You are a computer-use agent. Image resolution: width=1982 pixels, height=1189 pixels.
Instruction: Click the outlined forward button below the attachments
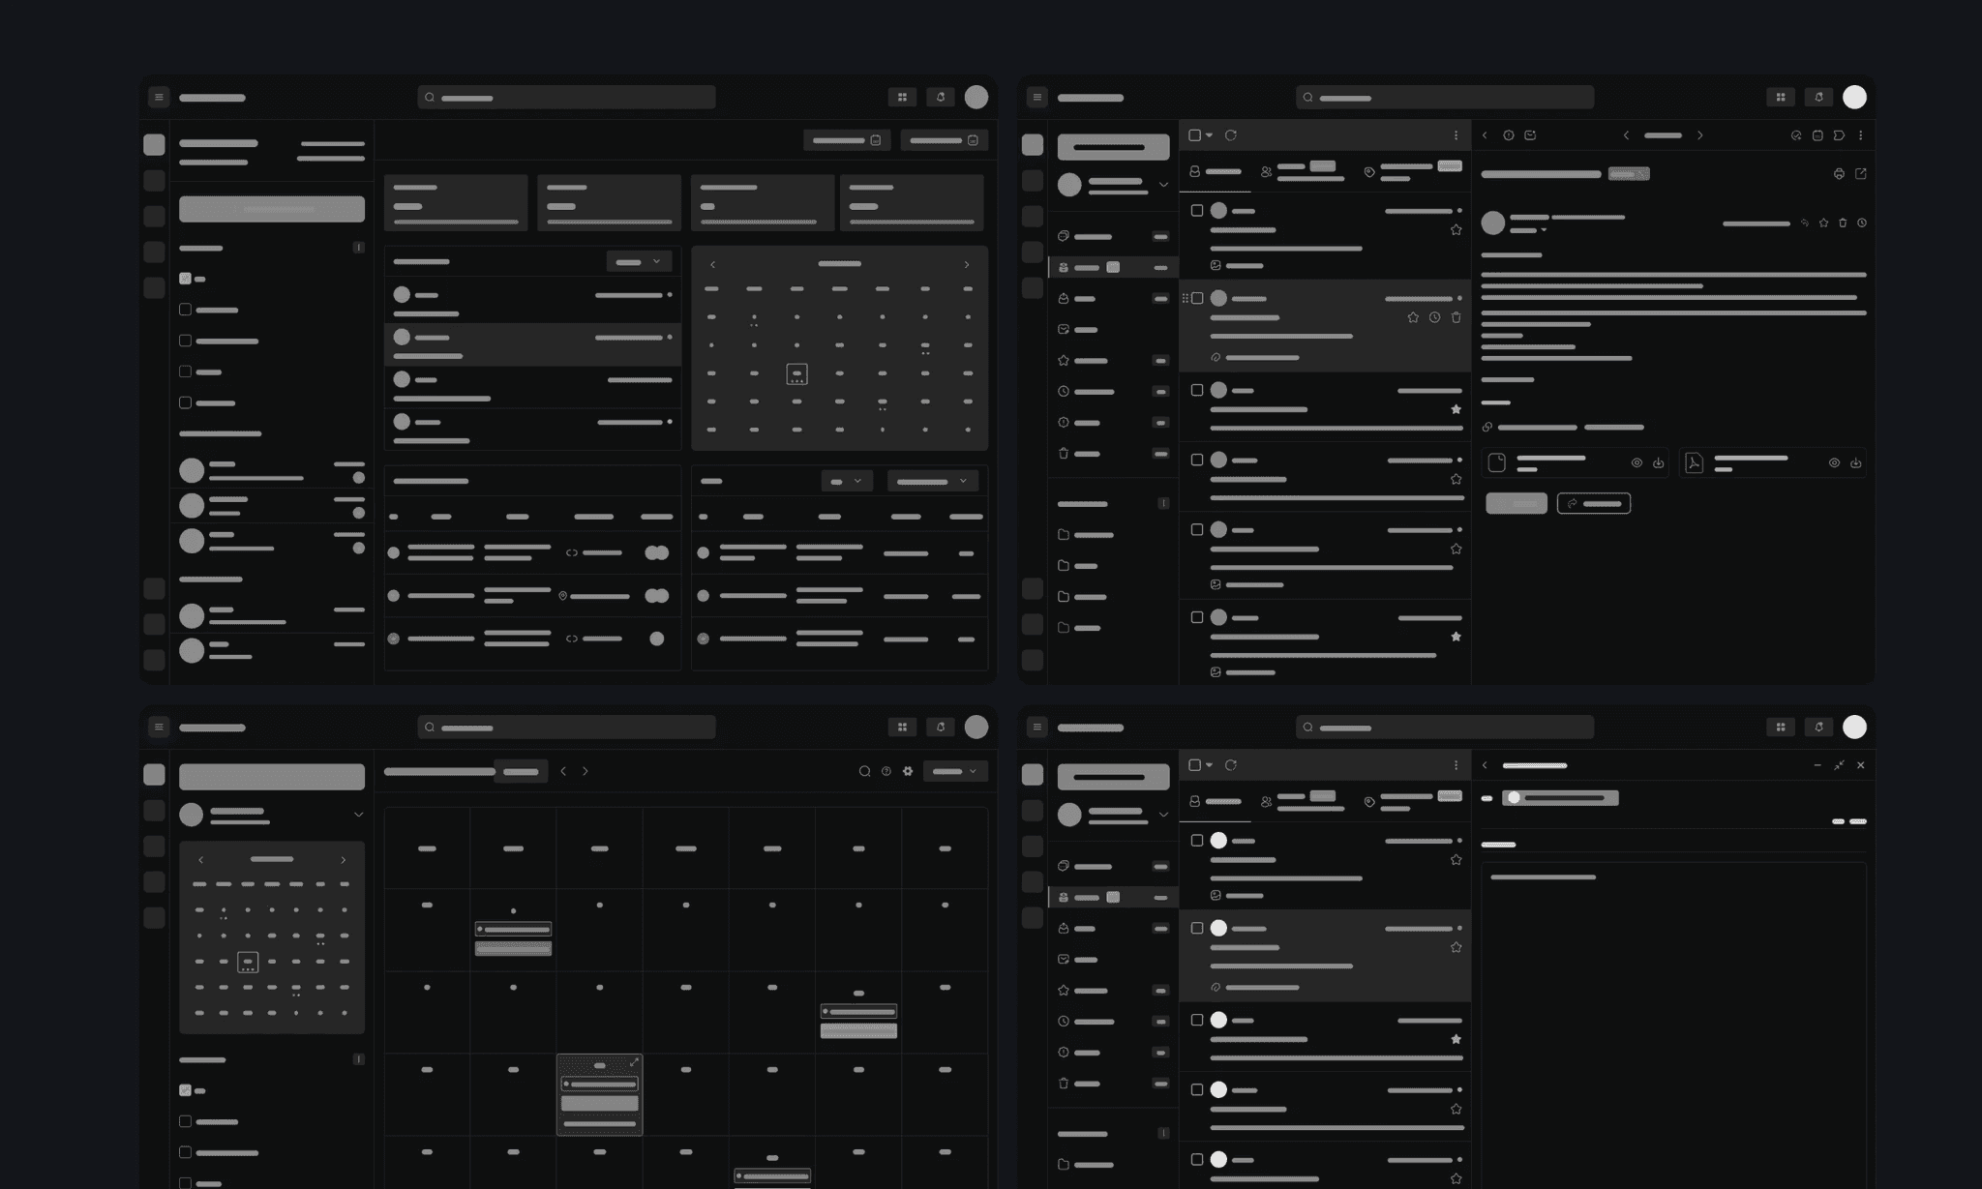pyautogui.click(x=1593, y=503)
